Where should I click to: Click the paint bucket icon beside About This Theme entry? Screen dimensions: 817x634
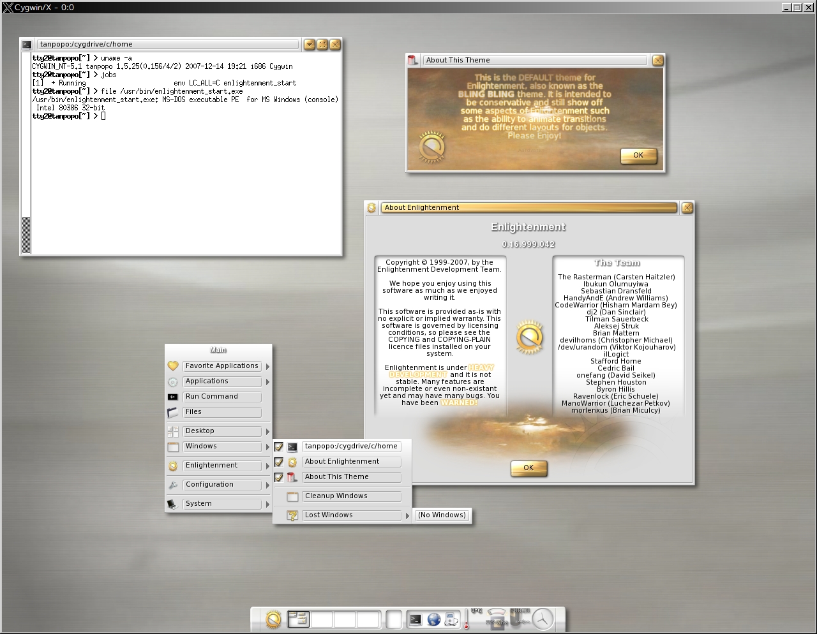click(x=292, y=477)
